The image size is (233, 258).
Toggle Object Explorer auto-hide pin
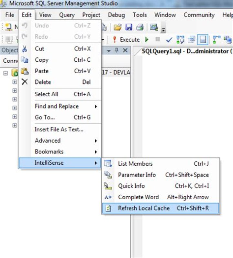(116, 50)
